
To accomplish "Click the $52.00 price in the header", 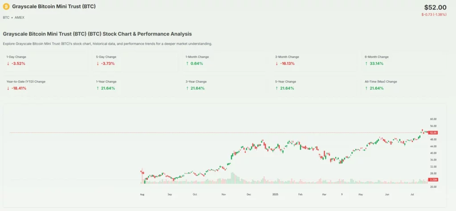I will pos(435,7).
